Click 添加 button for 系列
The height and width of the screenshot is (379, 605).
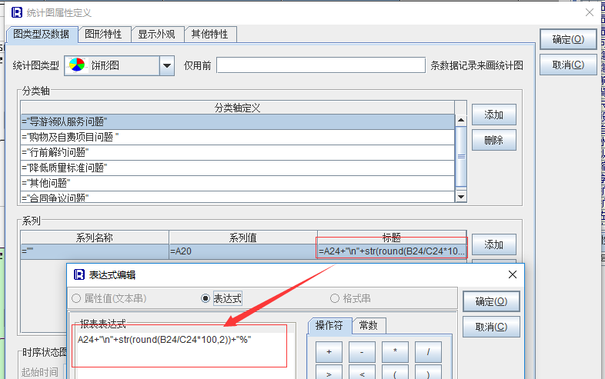[493, 244]
